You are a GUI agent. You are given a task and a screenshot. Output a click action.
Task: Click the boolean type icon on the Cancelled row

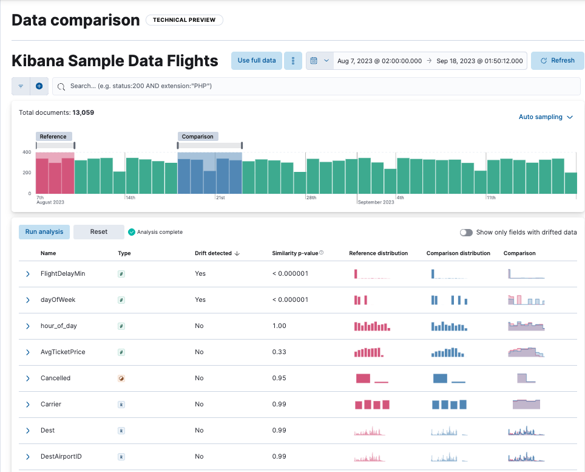tap(121, 378)
